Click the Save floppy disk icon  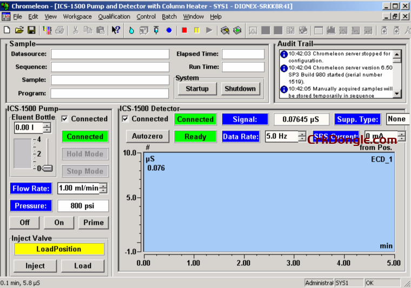click(31, 30)
